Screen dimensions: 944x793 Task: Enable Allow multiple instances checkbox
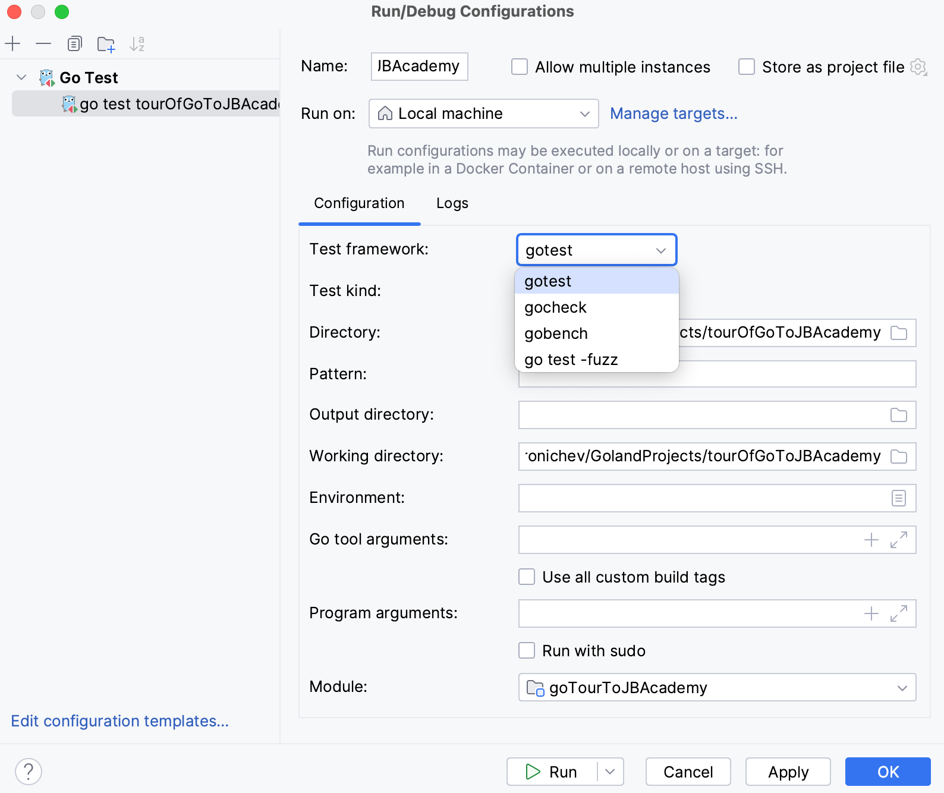[520, 67]
